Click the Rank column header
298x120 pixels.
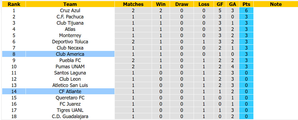click(14, 4)
